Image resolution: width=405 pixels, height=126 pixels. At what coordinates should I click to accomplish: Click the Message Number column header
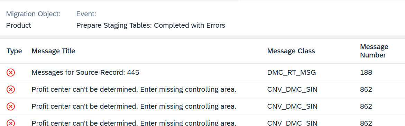(x=374, y=51)
